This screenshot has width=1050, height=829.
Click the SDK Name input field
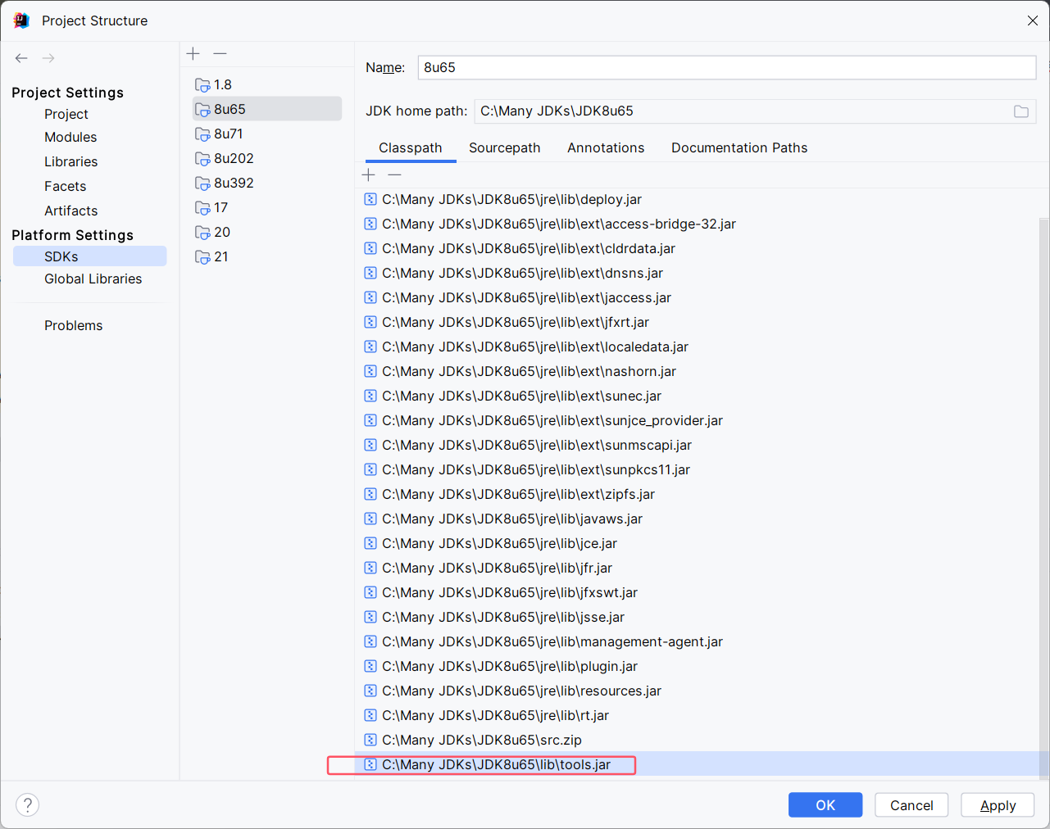727,67
